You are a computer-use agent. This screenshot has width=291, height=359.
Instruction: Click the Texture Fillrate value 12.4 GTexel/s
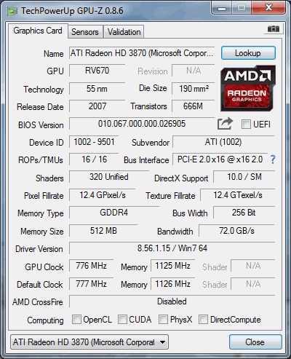(238, 195)
